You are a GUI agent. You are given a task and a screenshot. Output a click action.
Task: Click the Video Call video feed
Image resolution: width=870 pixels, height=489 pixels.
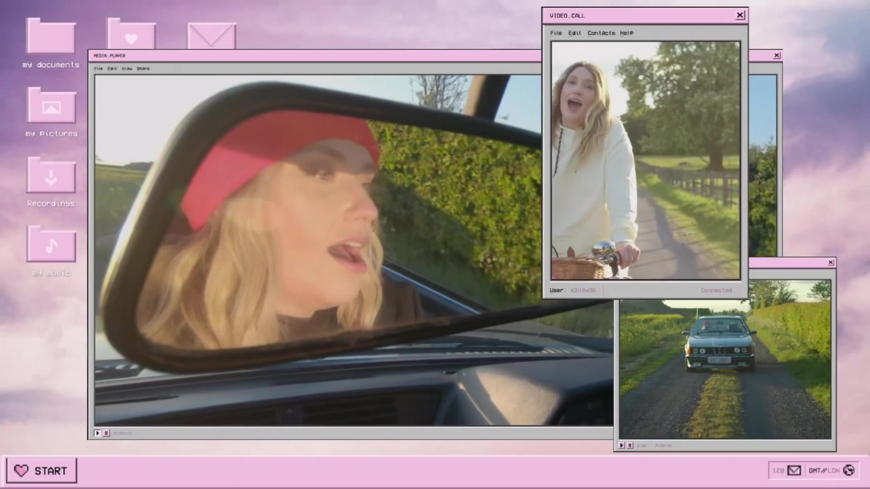[645, 160]
